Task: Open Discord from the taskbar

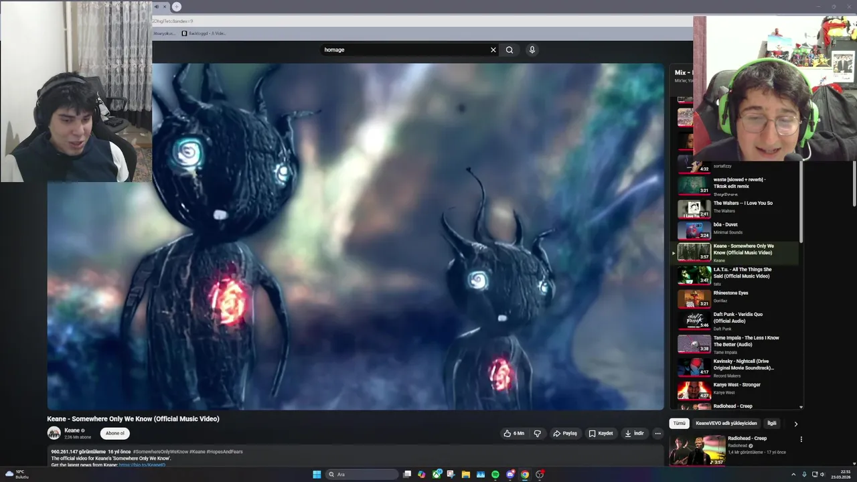Action: point(510,475)
